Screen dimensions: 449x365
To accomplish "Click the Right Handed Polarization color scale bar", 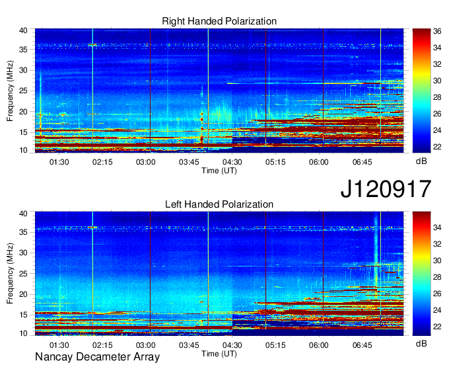I will 421,91.
